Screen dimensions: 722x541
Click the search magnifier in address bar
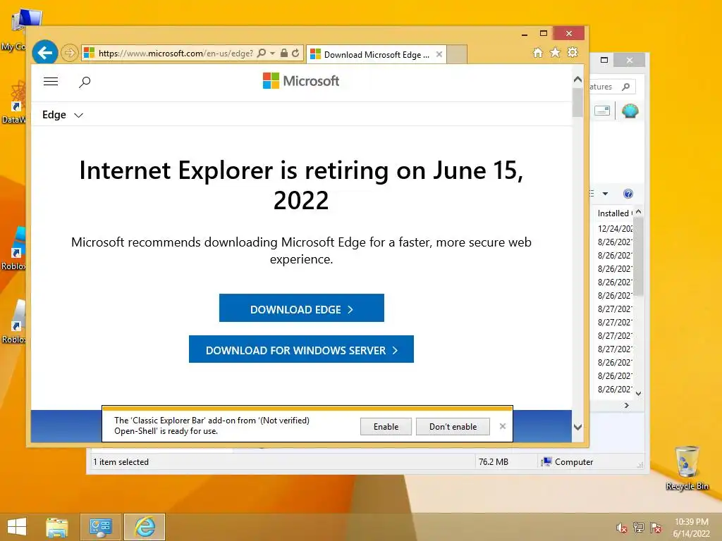[261, 54]
